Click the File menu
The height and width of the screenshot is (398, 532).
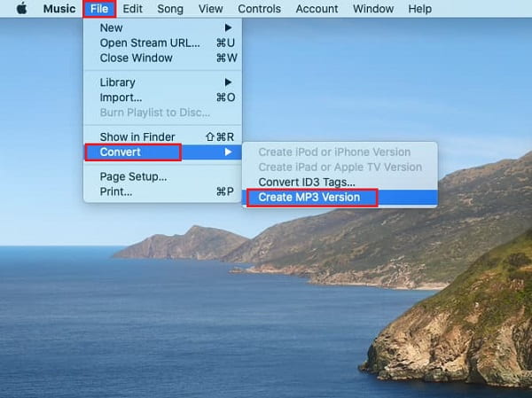point(99,9)
